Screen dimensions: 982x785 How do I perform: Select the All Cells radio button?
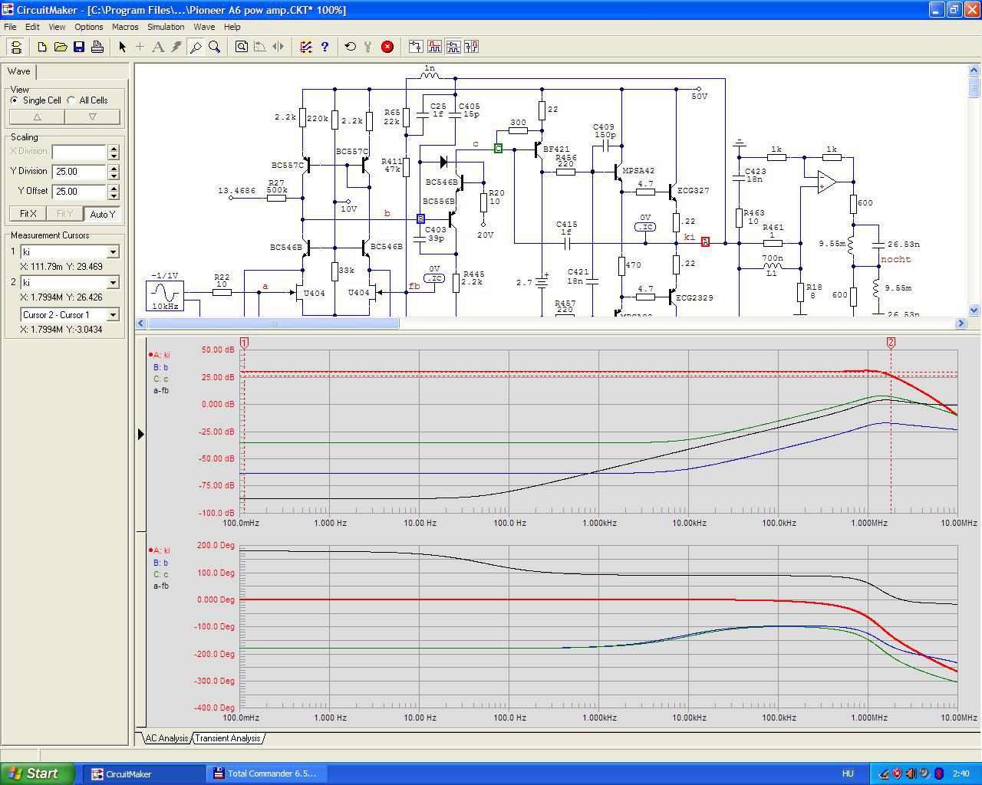[71, 100]
